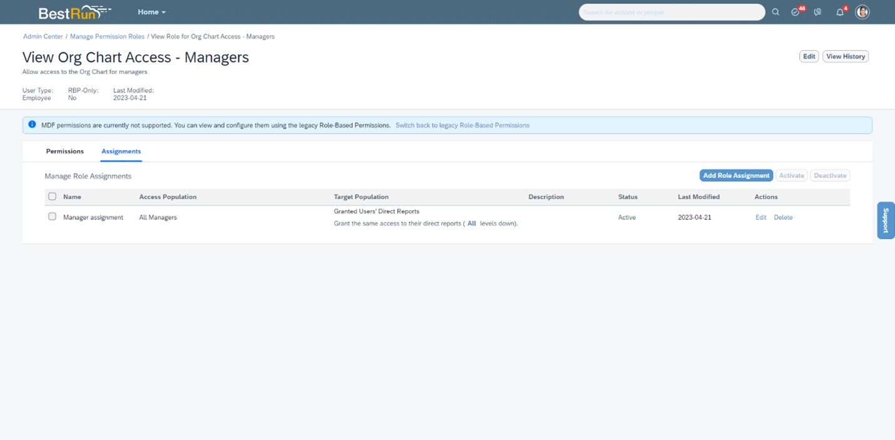Click the Access Population column header
Image resolution: width=895 pixels, height=440 pixels.
[168, 197]
